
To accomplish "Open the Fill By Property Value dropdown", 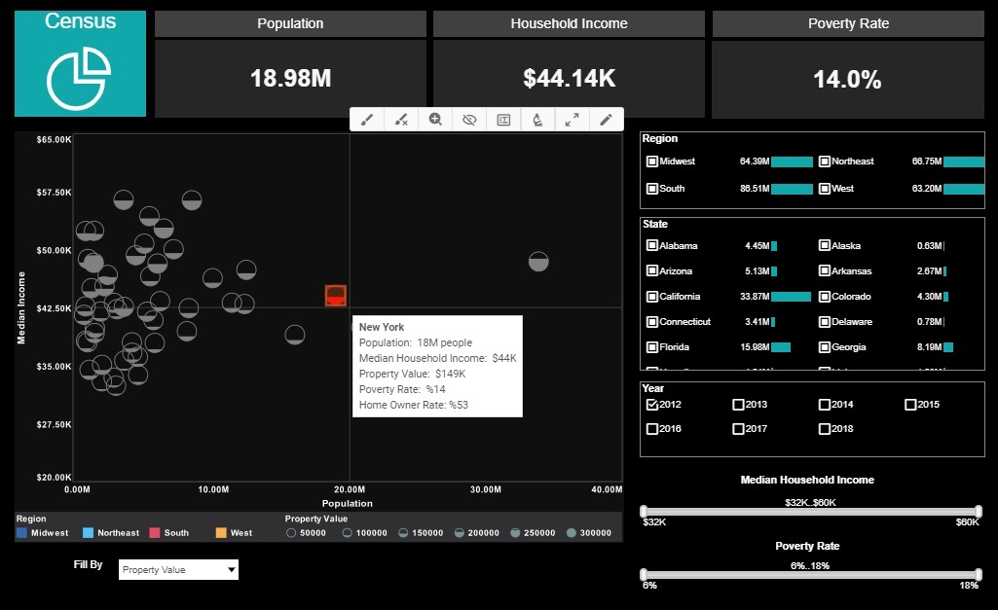I will (178, 569).
